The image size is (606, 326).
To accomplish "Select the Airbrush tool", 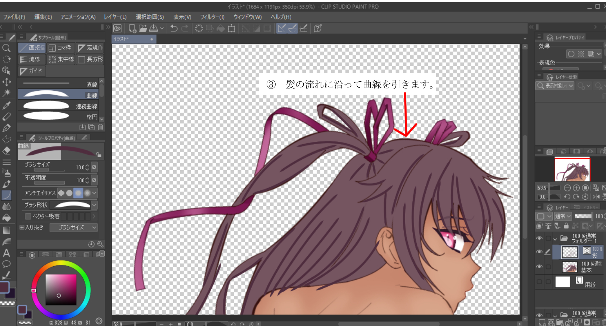I will click(6, 173).
